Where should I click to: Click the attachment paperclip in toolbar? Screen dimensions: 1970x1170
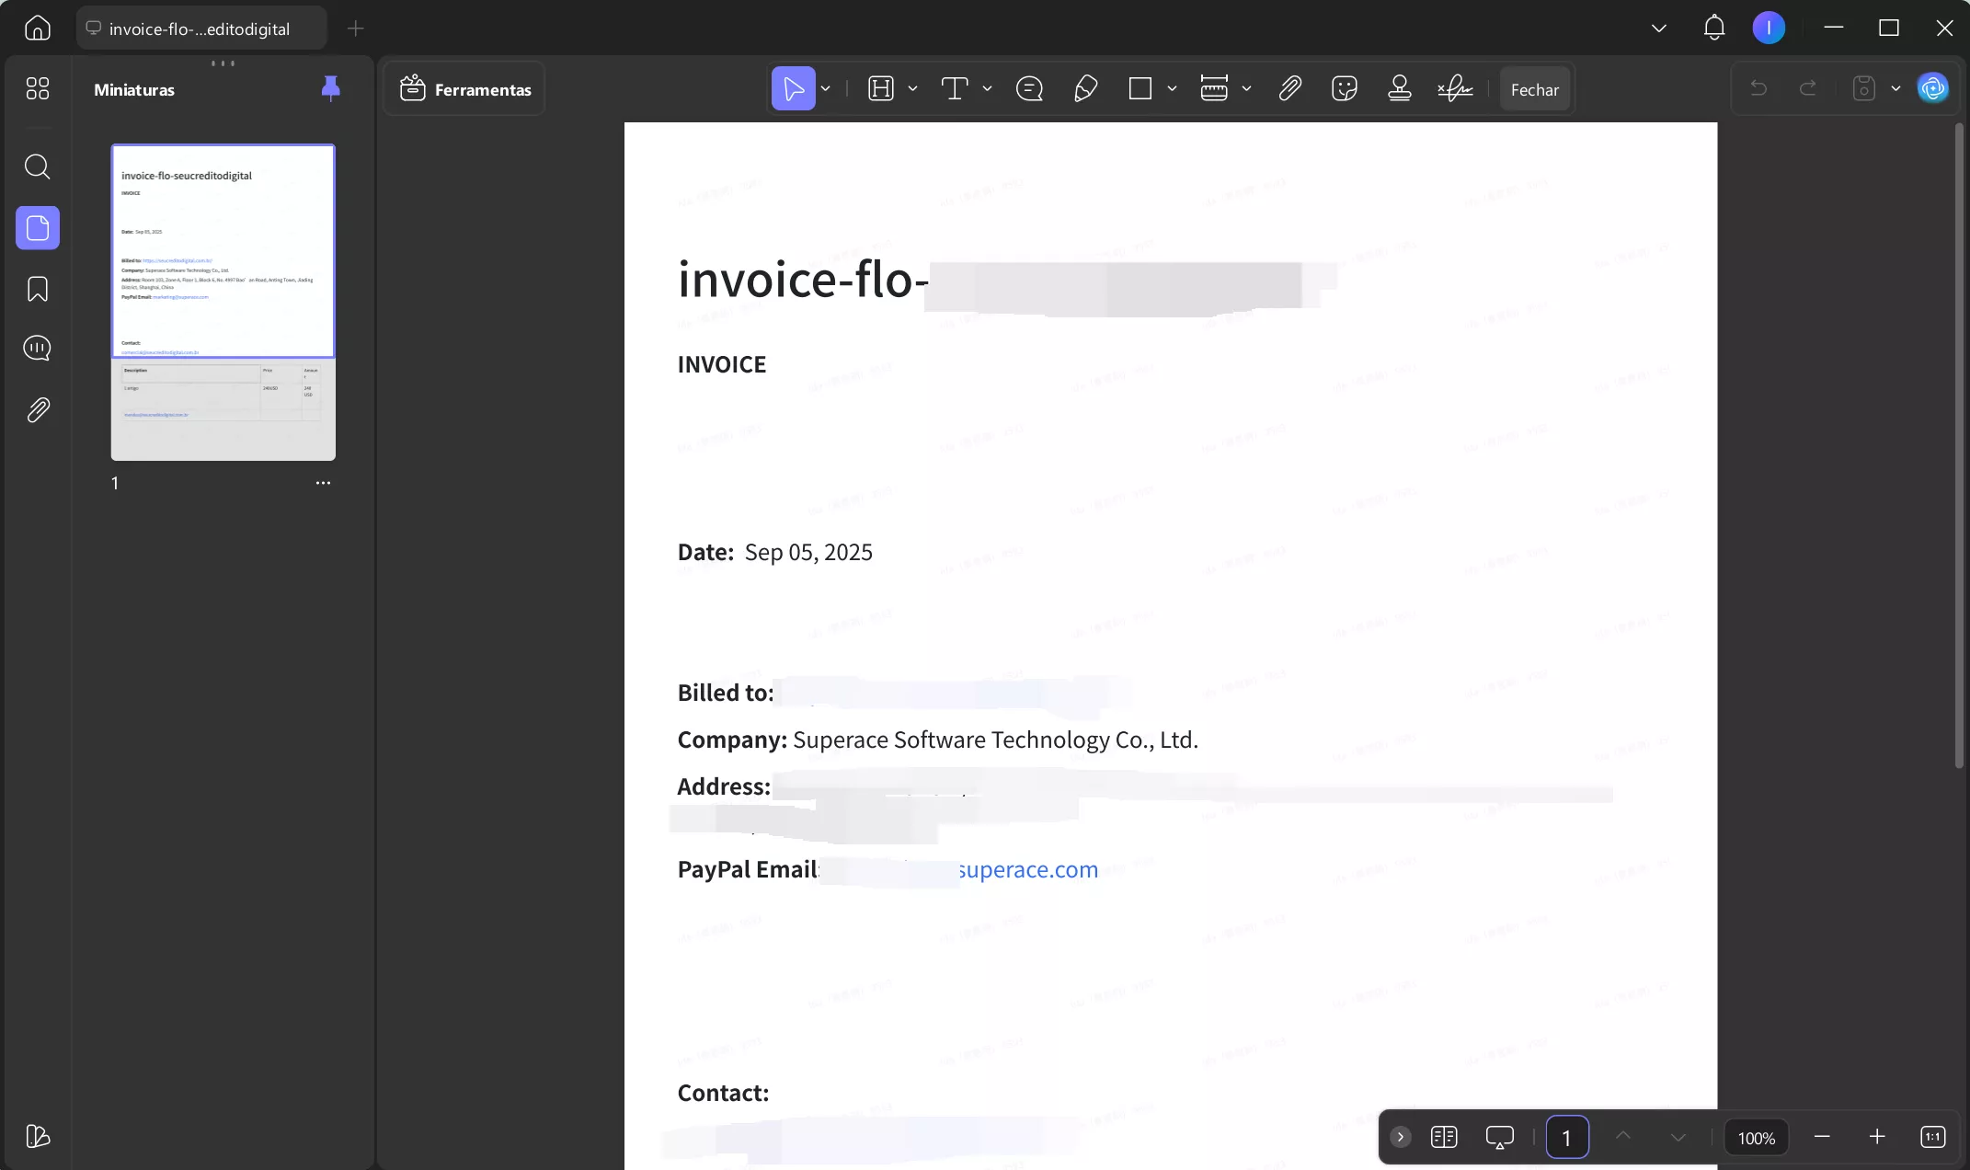(1289, 88)
